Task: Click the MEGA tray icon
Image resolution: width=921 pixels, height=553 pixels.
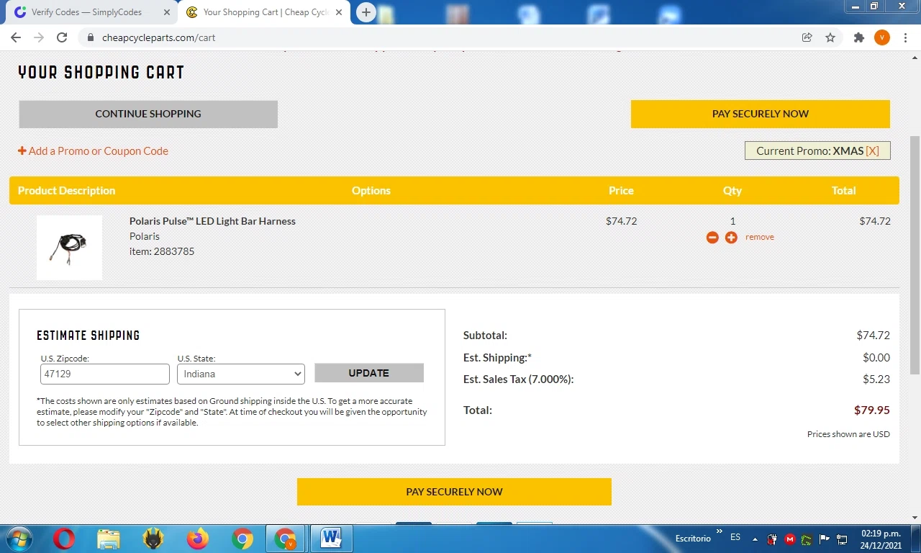Action: click(790, 539)
